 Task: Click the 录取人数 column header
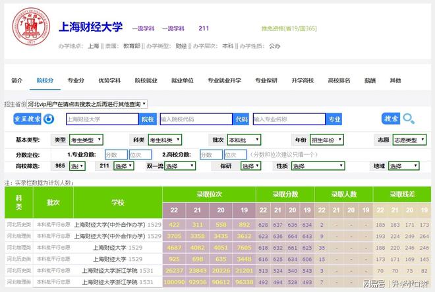(344, 194)
